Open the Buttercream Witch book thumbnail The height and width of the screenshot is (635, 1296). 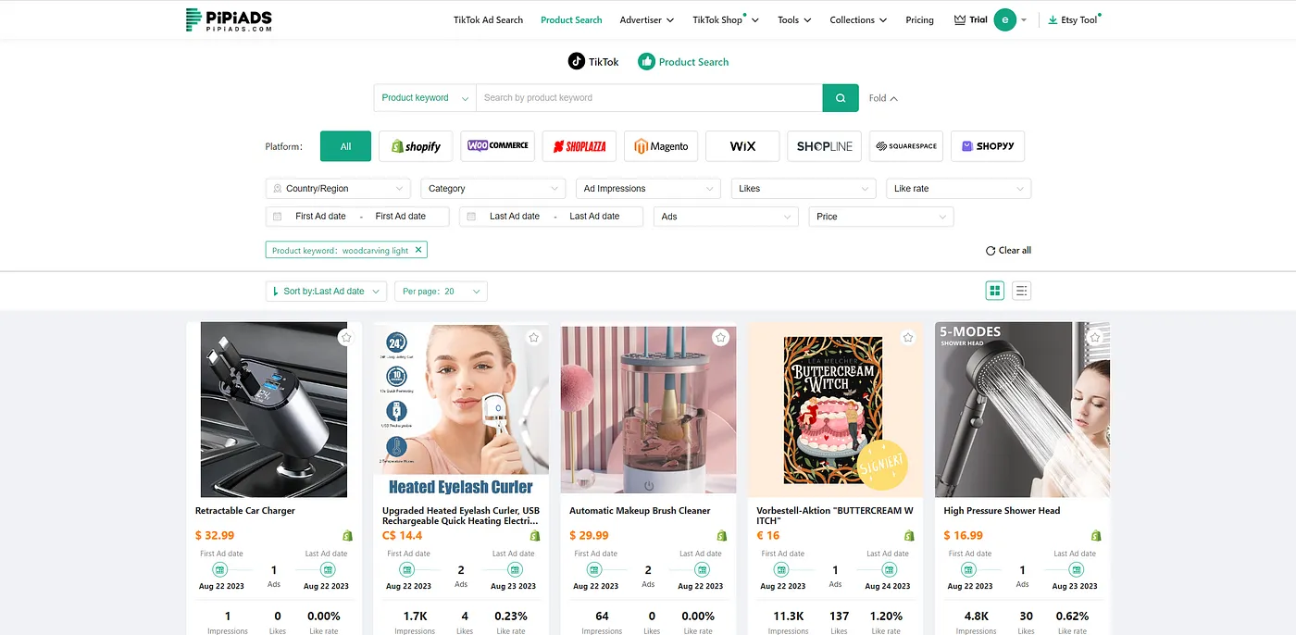tap(835, 410)
